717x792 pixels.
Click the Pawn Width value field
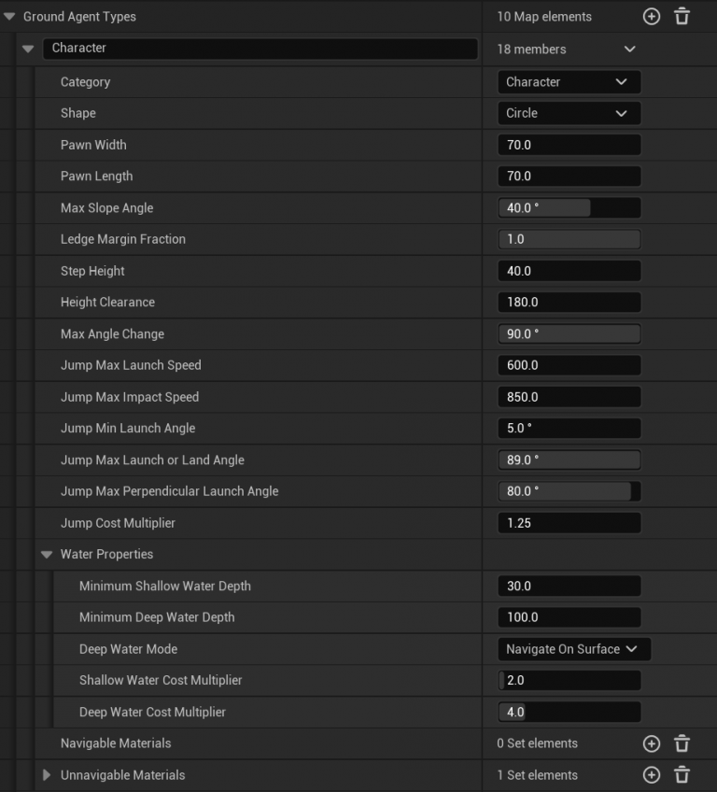[x=569, y=145]
